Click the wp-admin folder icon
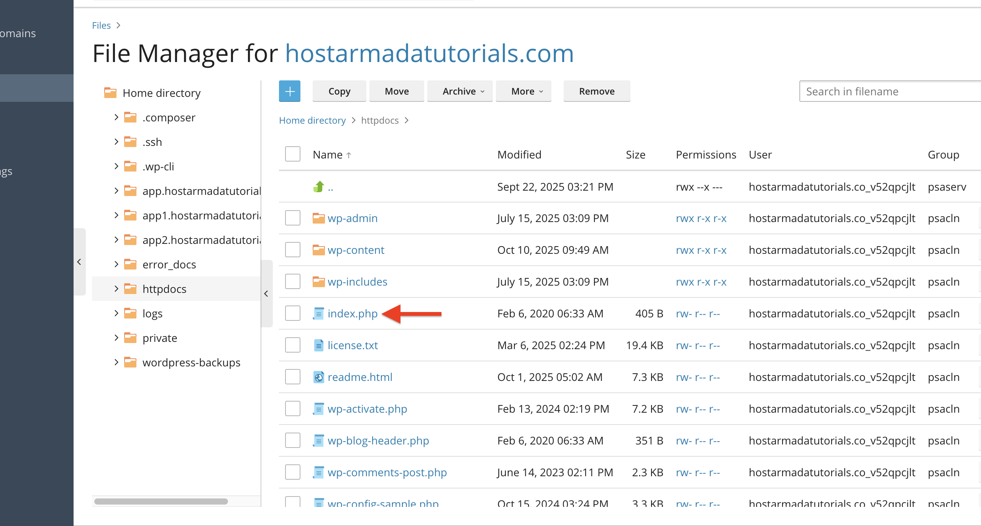This screenshot has height=526, width=981. (x=319, y=218)
